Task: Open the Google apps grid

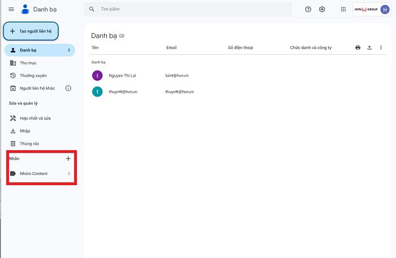Action: (343, 10)
